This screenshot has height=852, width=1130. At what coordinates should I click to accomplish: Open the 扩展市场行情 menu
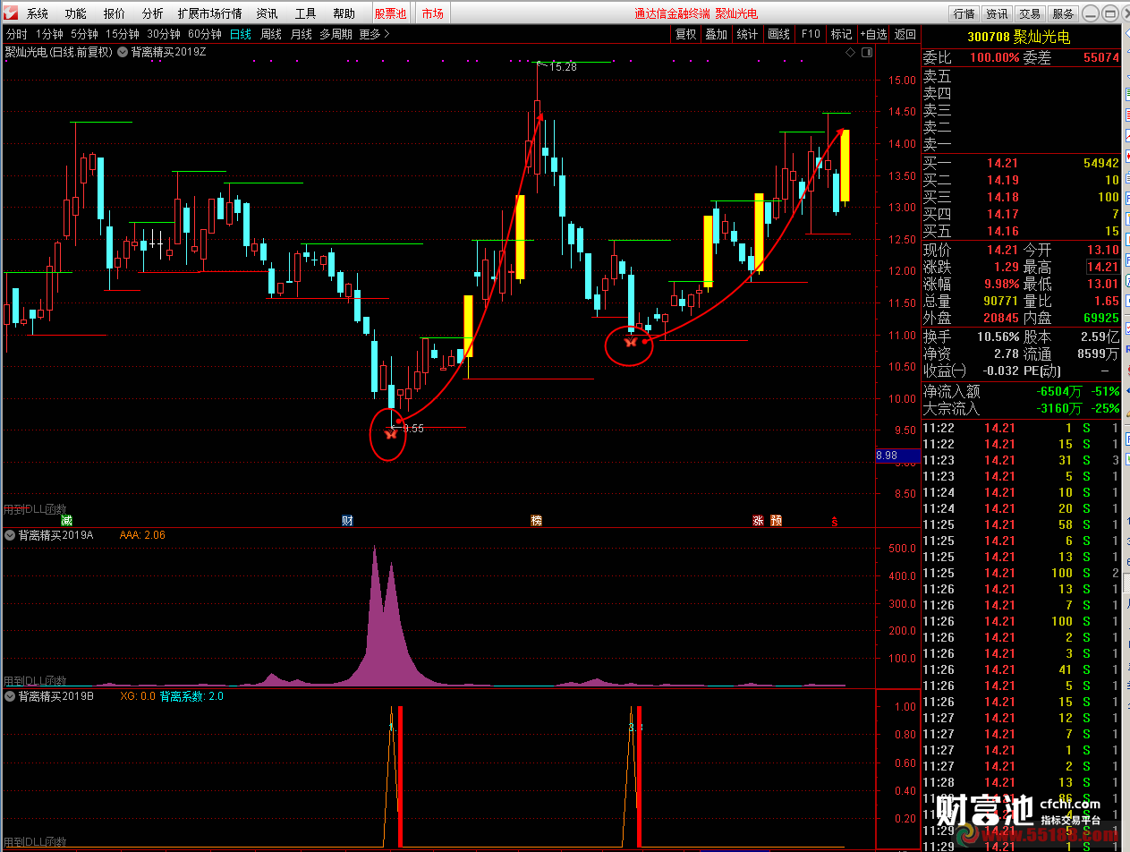click(x=210, y=13)
